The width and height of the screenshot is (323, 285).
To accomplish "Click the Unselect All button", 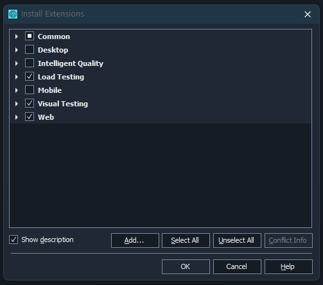I will pyautogui.click(x=237, y=240).
